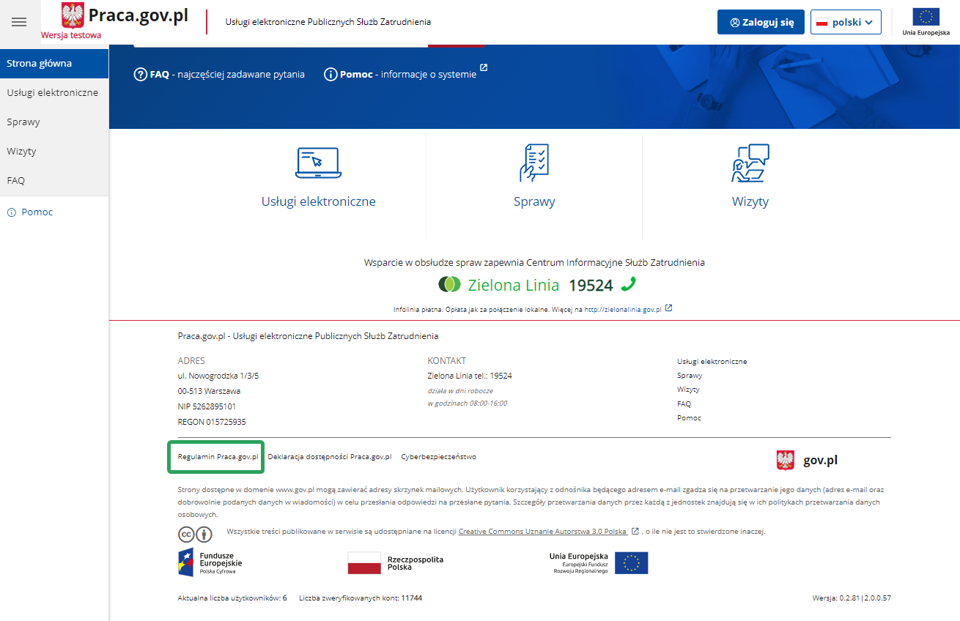Open the polski language dropdown
This screenshot has height=621, width=960.
(846, 22)
